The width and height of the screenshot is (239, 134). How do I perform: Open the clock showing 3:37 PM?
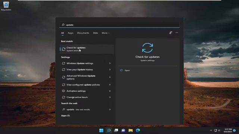(228, 130)
